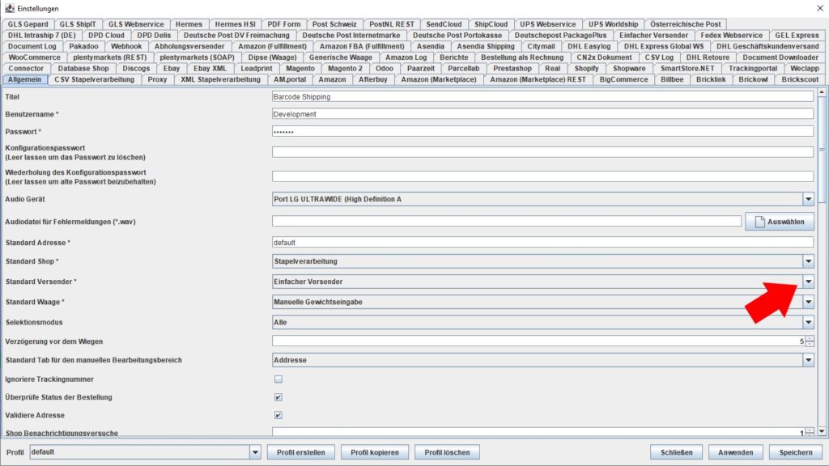Open the Standard Waage dropdown

tap(809, 303)
